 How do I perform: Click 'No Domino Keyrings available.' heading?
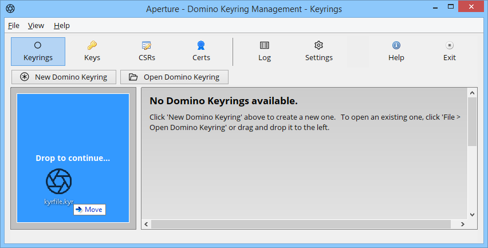coord(223,101)
